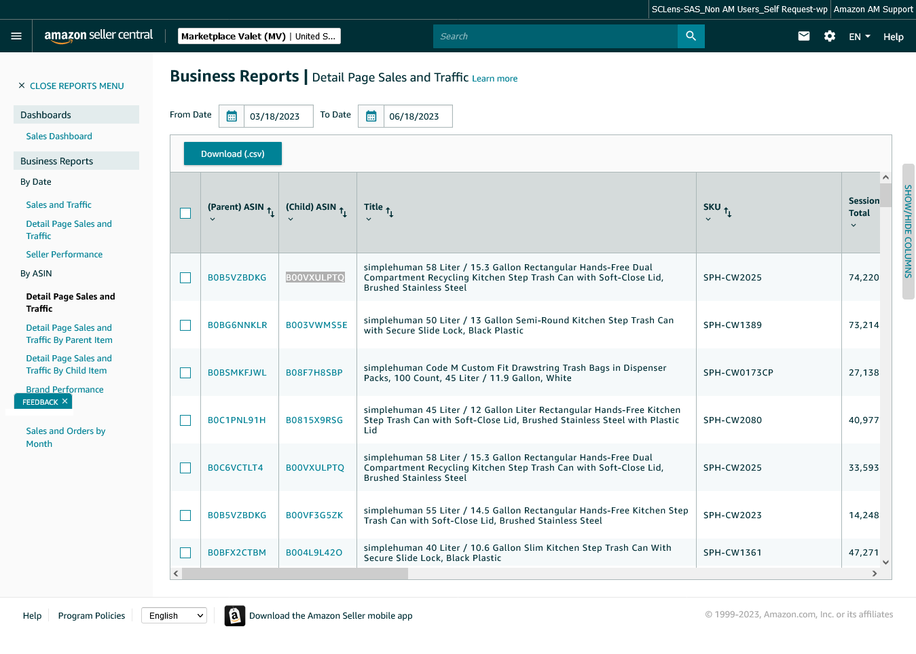This screenshot has height=654, width=916.
Task: Expand the Parent ASIN column chevron
Action: click(x=213, y=219)
